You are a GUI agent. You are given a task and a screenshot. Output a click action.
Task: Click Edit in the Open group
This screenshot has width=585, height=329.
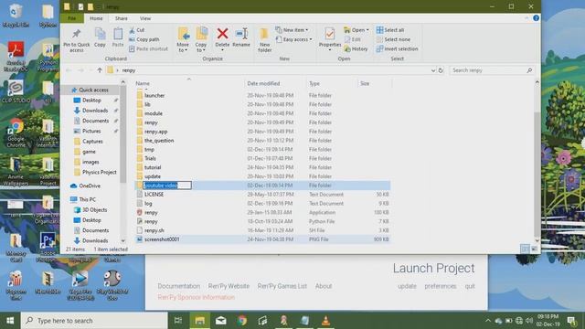[352, 39]
